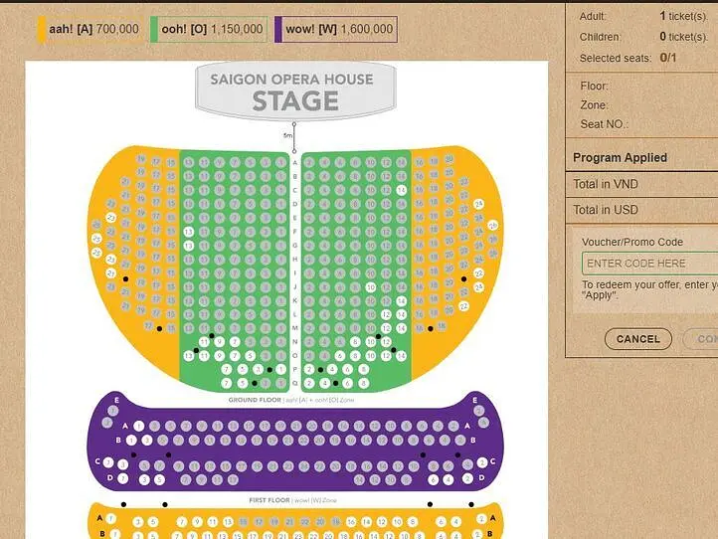The width and height of the screenshot is (718, 539).
Task: Click the CANCEL button
Action: coord(637,339)
